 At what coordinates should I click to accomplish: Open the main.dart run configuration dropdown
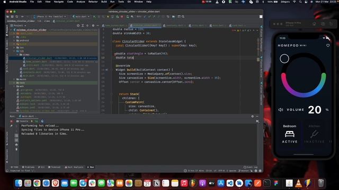click(81, 16)
